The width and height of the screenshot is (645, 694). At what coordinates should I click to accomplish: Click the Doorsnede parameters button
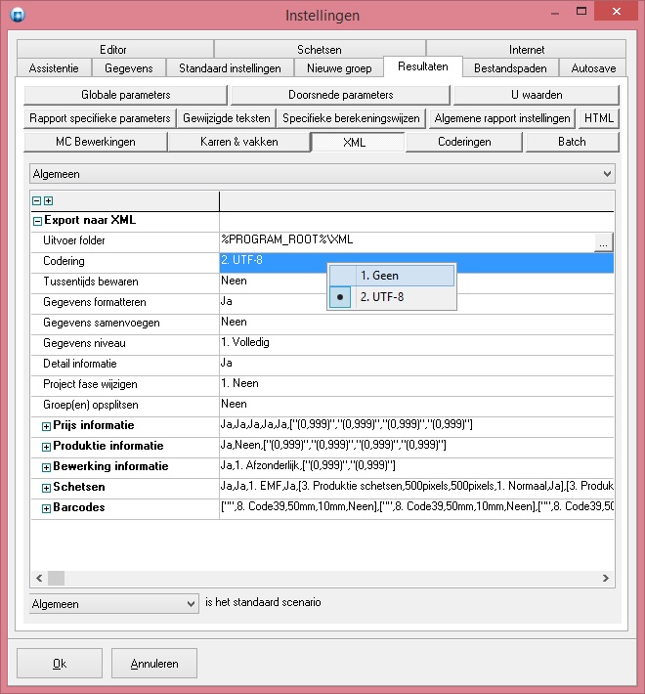coord(341,95)
